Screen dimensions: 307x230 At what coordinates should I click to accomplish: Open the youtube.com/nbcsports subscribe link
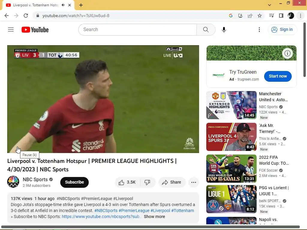point(101,217)
